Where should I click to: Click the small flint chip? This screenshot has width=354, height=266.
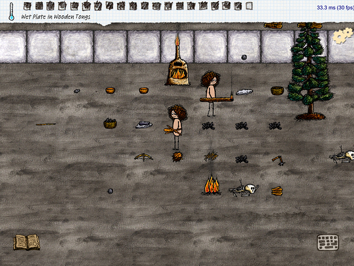tap(77, 91)
